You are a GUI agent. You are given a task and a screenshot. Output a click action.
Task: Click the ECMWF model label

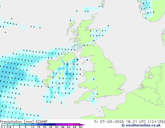42,122
